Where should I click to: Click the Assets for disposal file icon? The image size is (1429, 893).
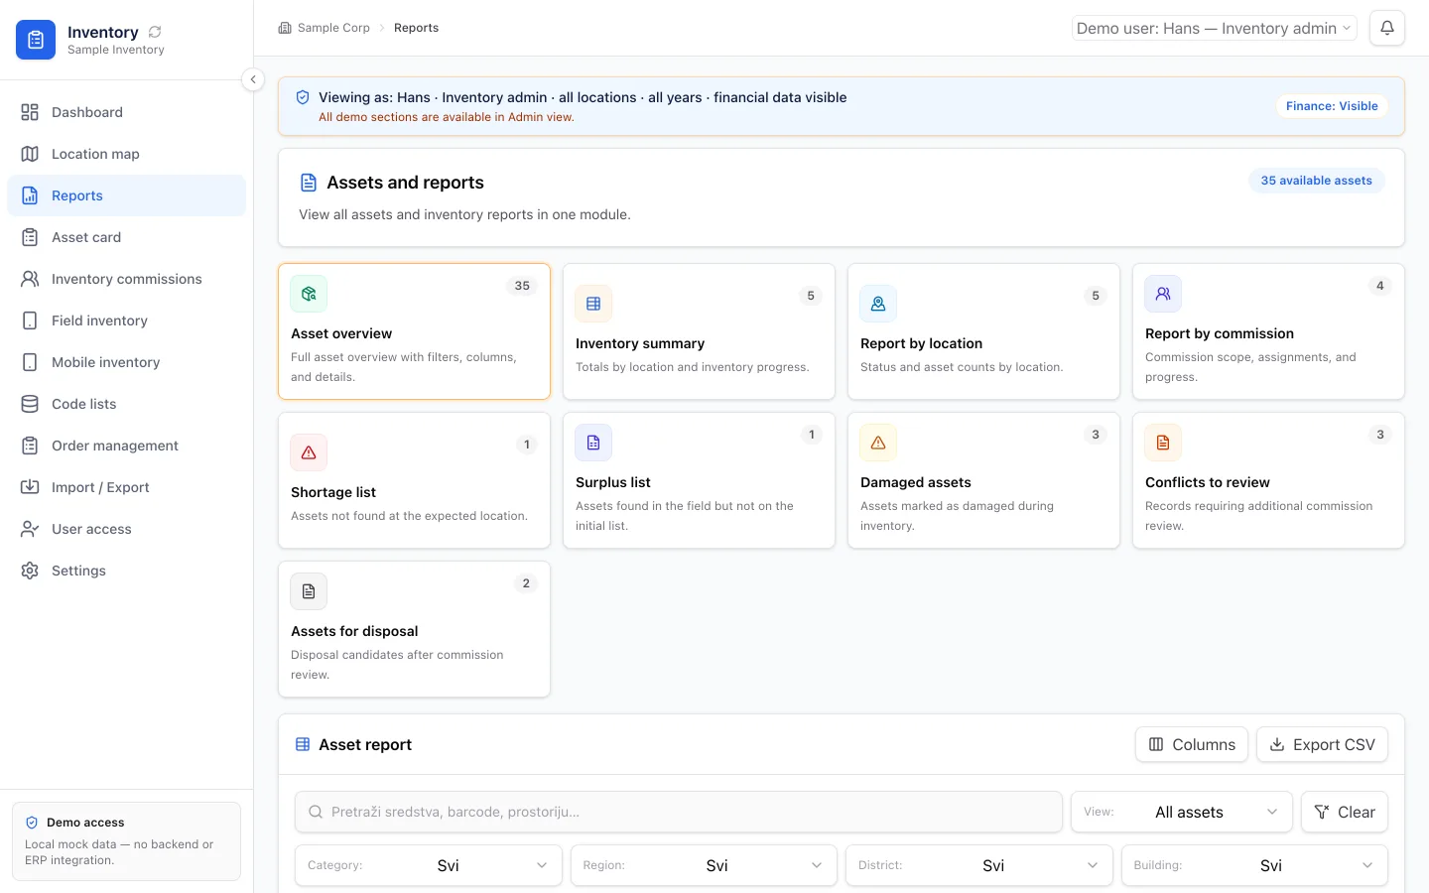[x=309, y=591]
